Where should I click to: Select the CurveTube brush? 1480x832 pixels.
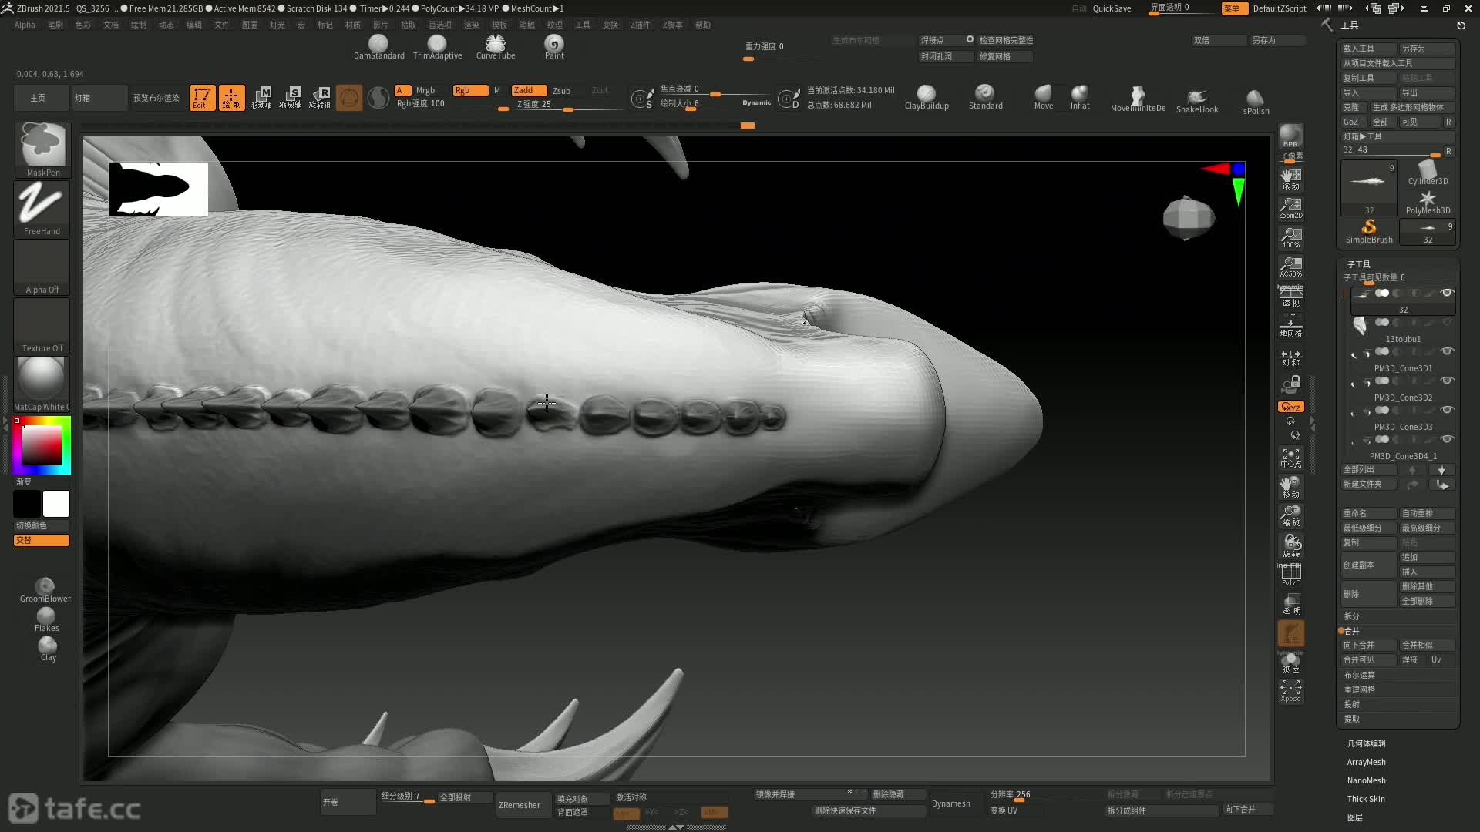pyautogui.click(x=496, y=47)
